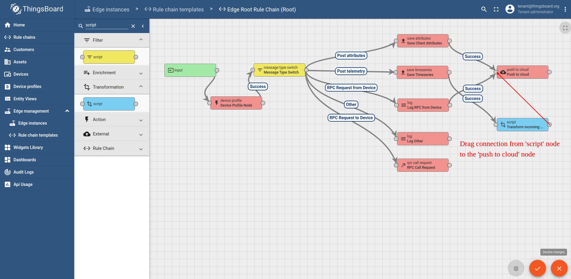
Task: Expand the Enrichment node category
Action: [112, 73]
